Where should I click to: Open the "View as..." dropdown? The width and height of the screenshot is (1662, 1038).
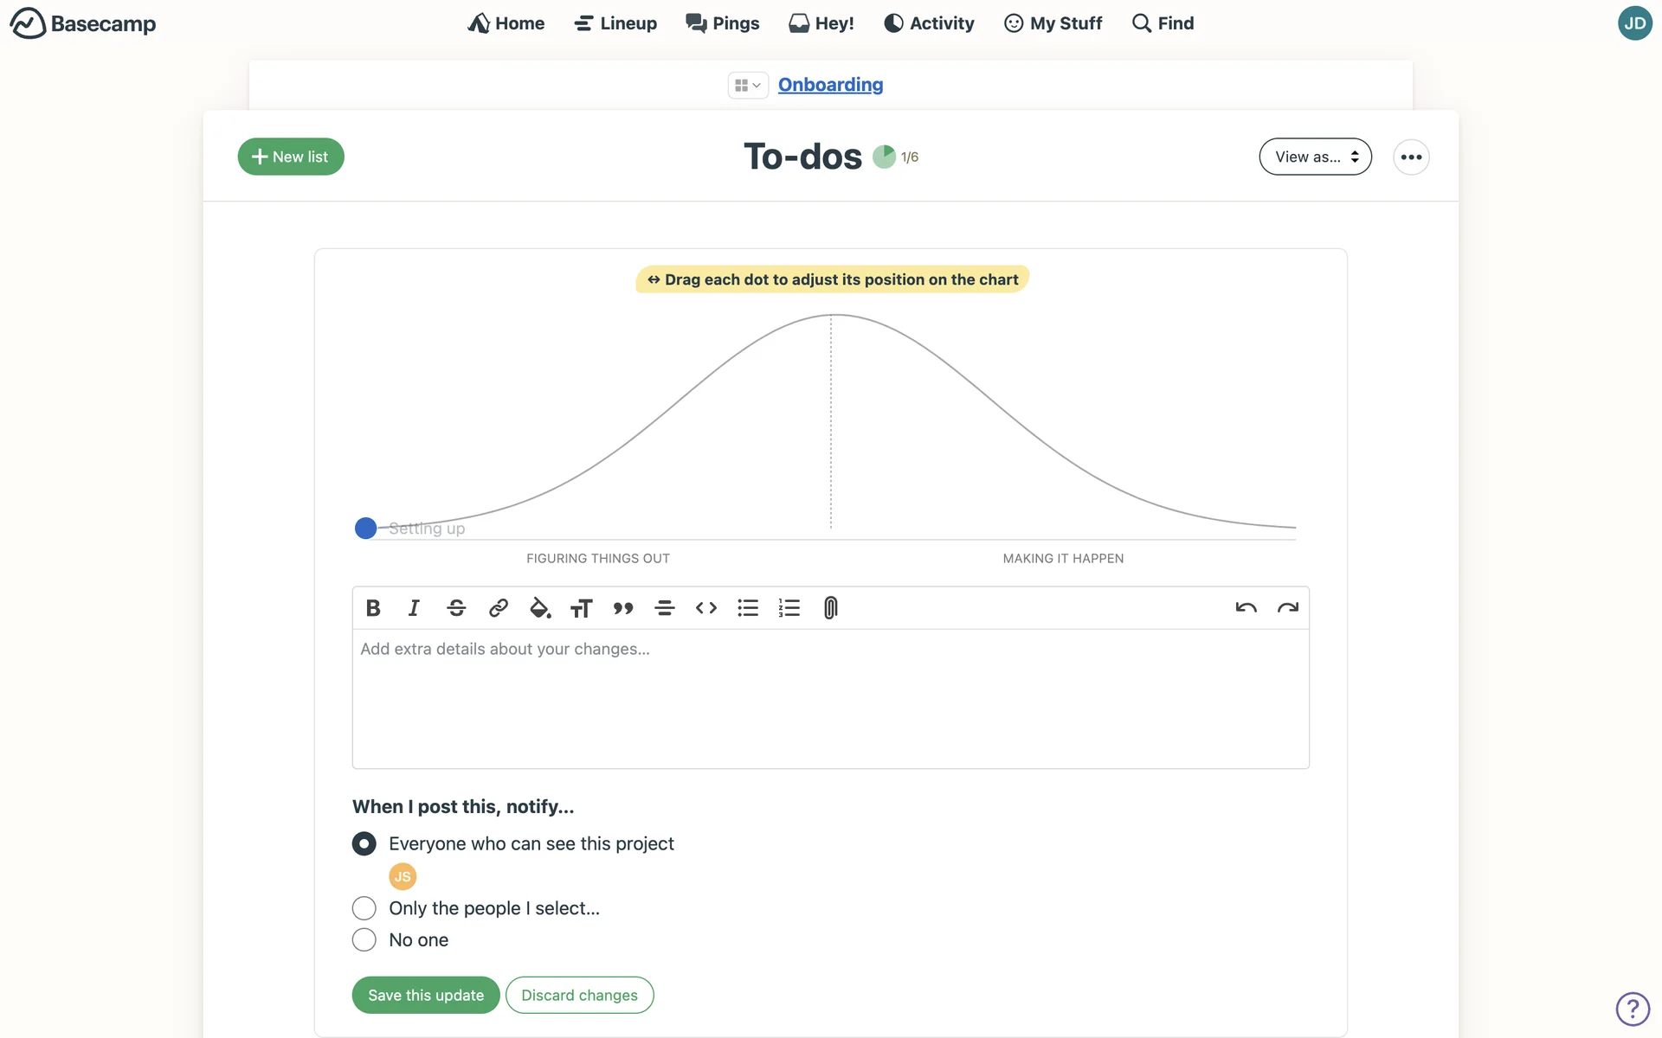pyautogui.click(x=1315, y=157)
